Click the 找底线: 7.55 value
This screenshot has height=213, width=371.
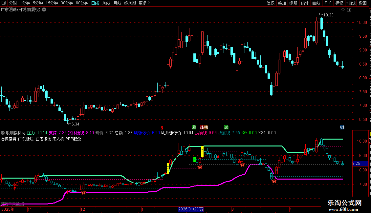[229, 133]
